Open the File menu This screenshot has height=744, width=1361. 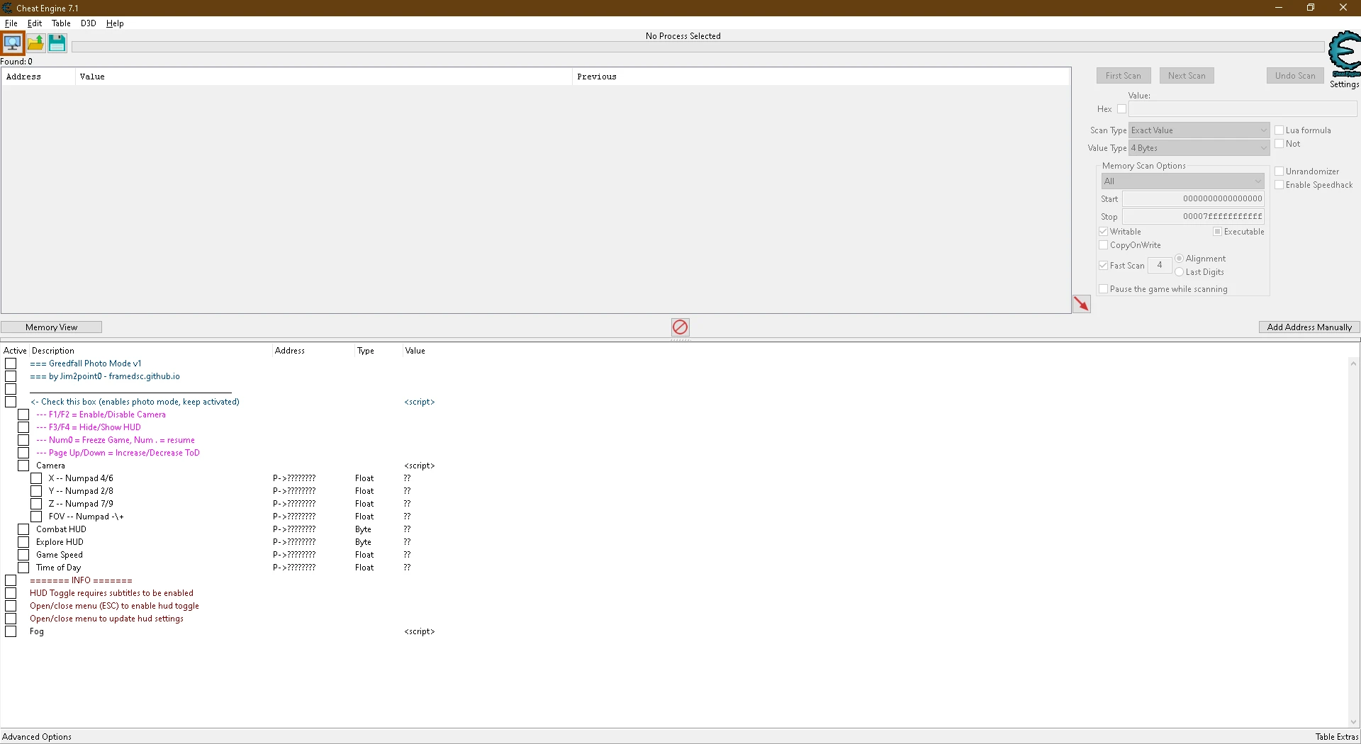click(x=11, y=23)
